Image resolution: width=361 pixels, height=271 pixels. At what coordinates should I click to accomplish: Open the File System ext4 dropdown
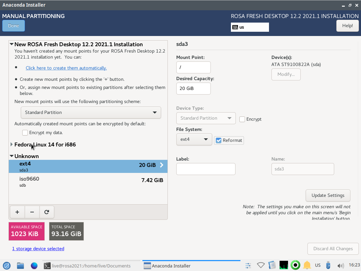click(194, 139)
